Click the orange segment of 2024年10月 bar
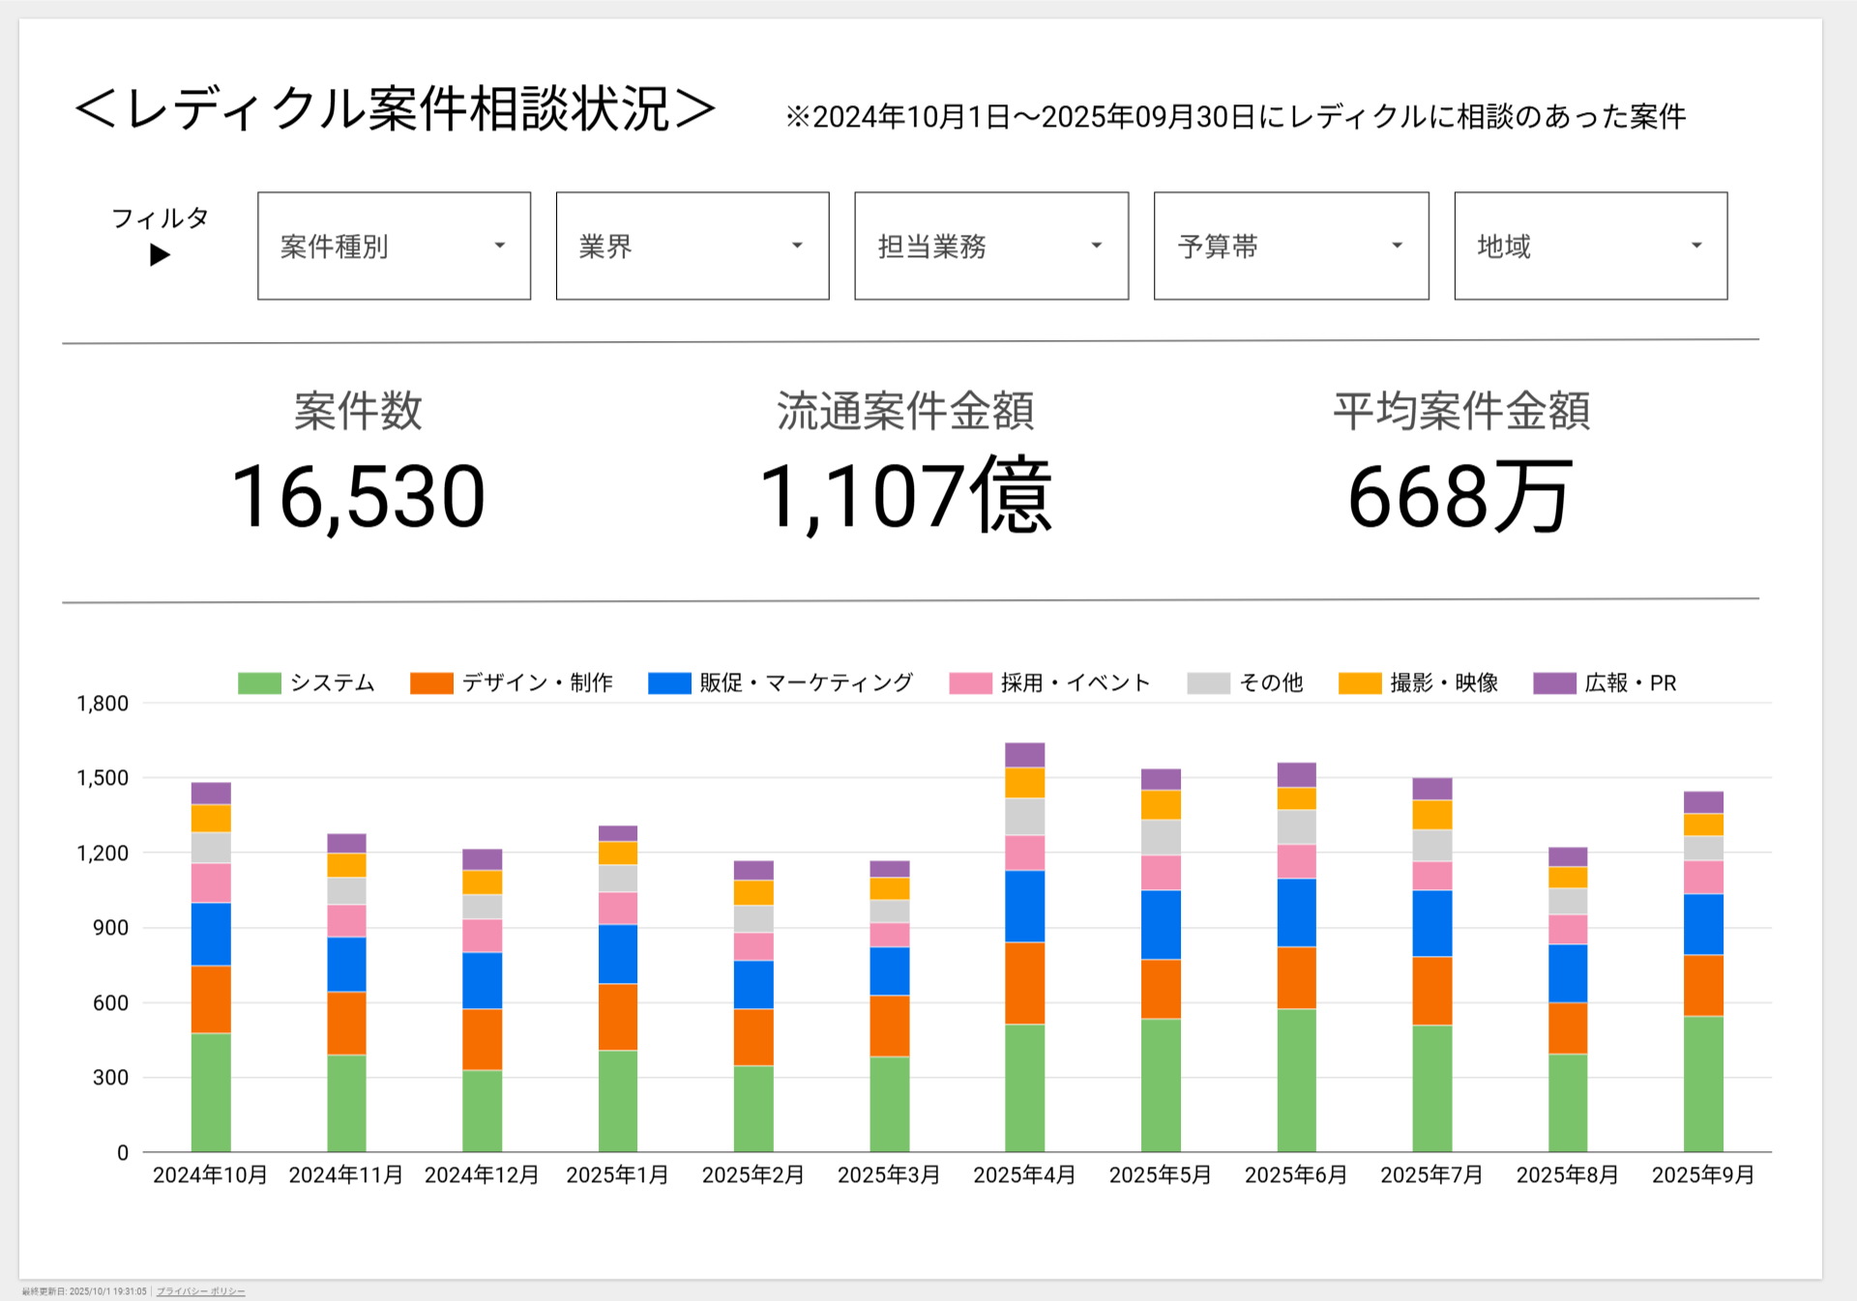The width and height of the screenshot is (1857, 1301). pyautogui.click(x=211, y=999)
